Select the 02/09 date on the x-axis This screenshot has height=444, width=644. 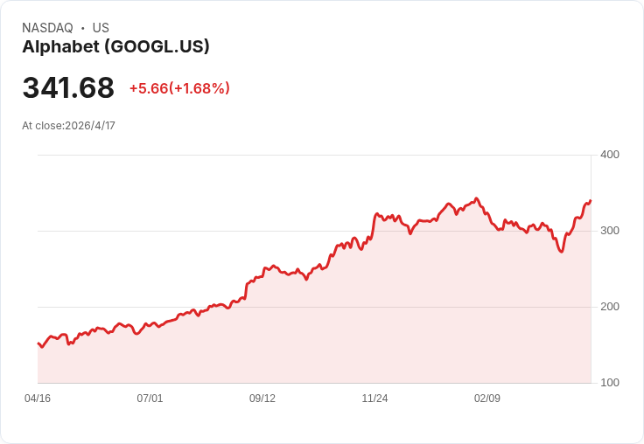click(x=487, y=399)
